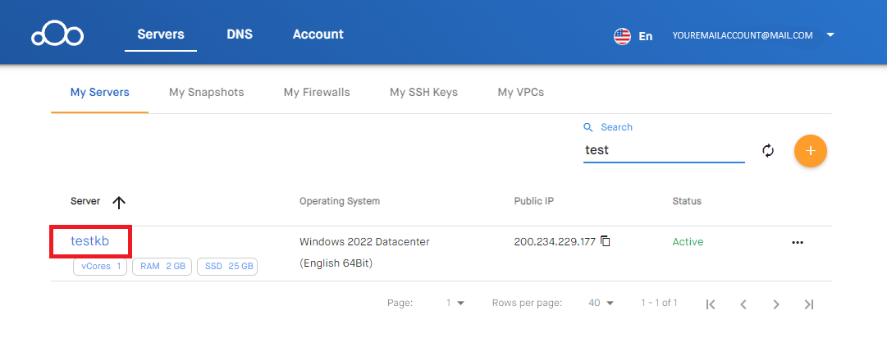Switch to My Firewalls tab
This screenshot has width=887, height=343.
pos(317,92)
